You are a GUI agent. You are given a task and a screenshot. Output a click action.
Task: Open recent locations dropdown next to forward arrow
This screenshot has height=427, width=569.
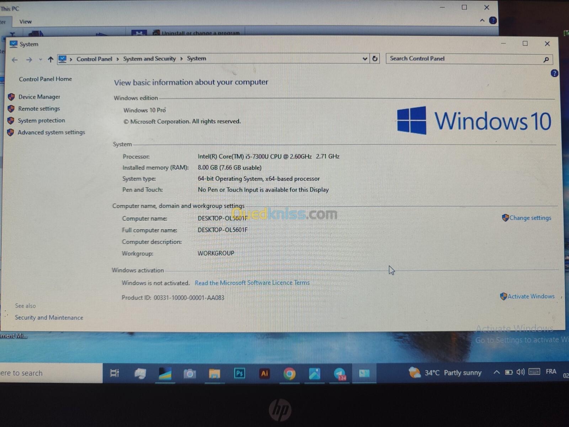40,59
